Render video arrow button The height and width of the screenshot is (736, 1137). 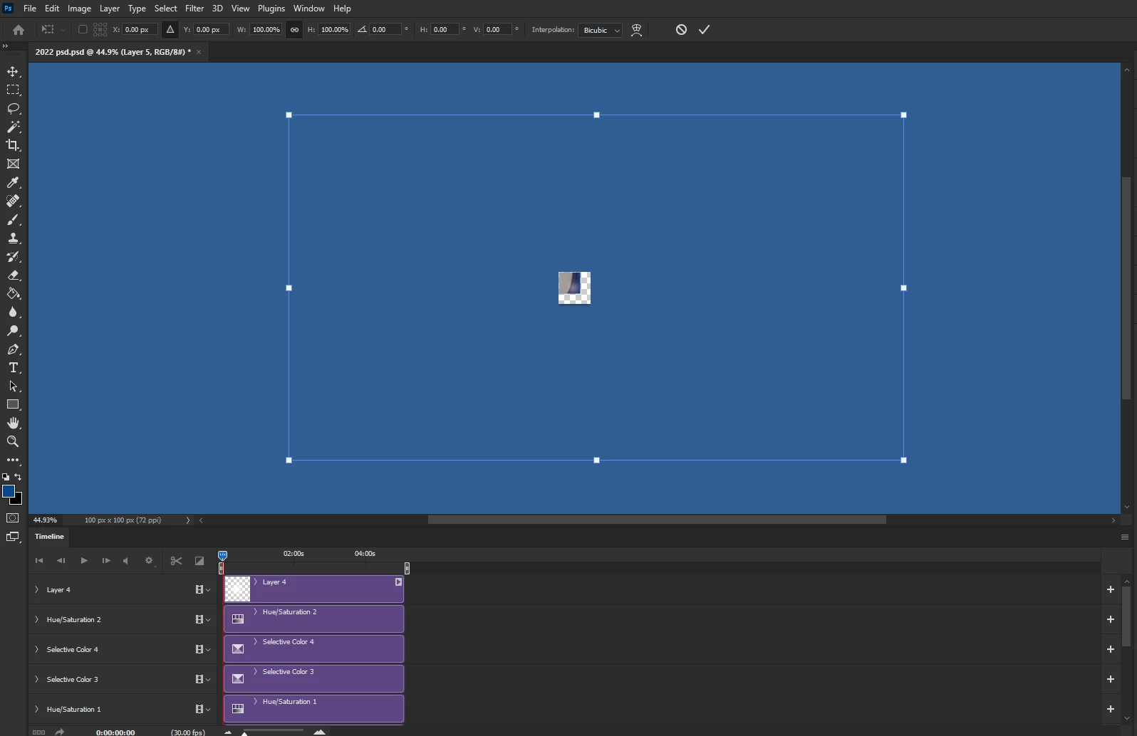(x=60, y=732)
